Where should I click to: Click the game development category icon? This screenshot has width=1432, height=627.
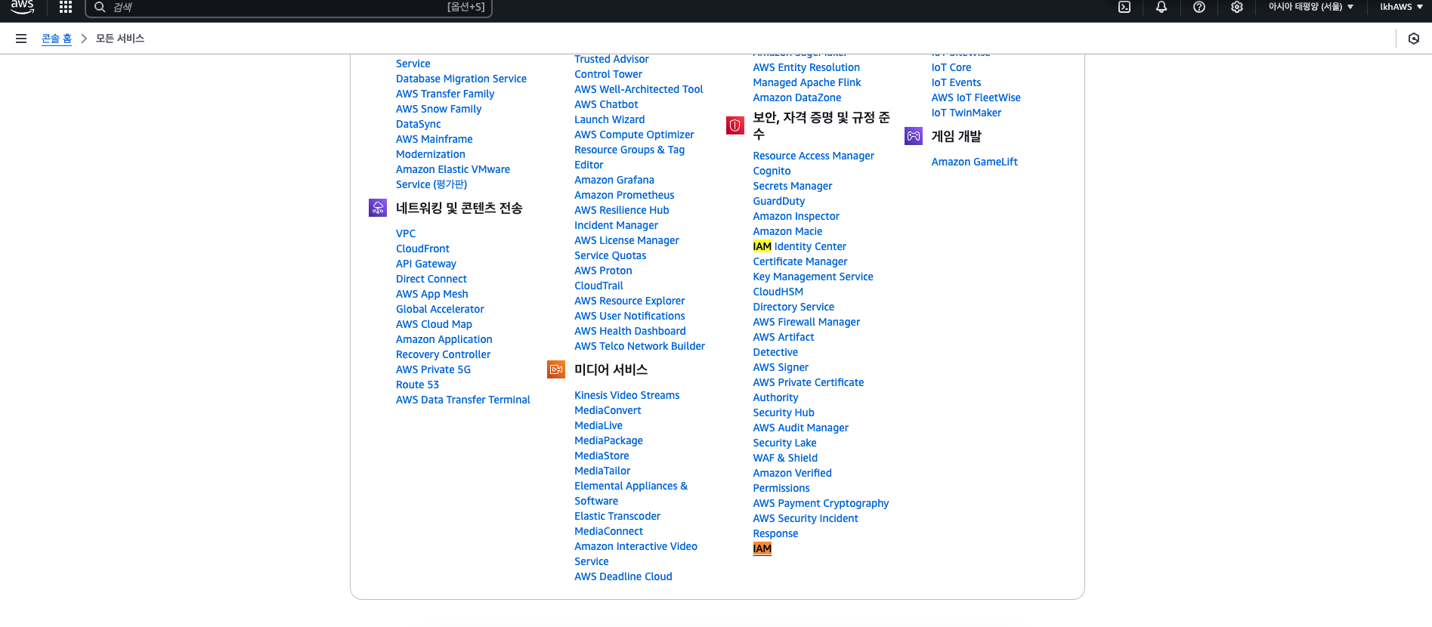click(x=914, y=136)
